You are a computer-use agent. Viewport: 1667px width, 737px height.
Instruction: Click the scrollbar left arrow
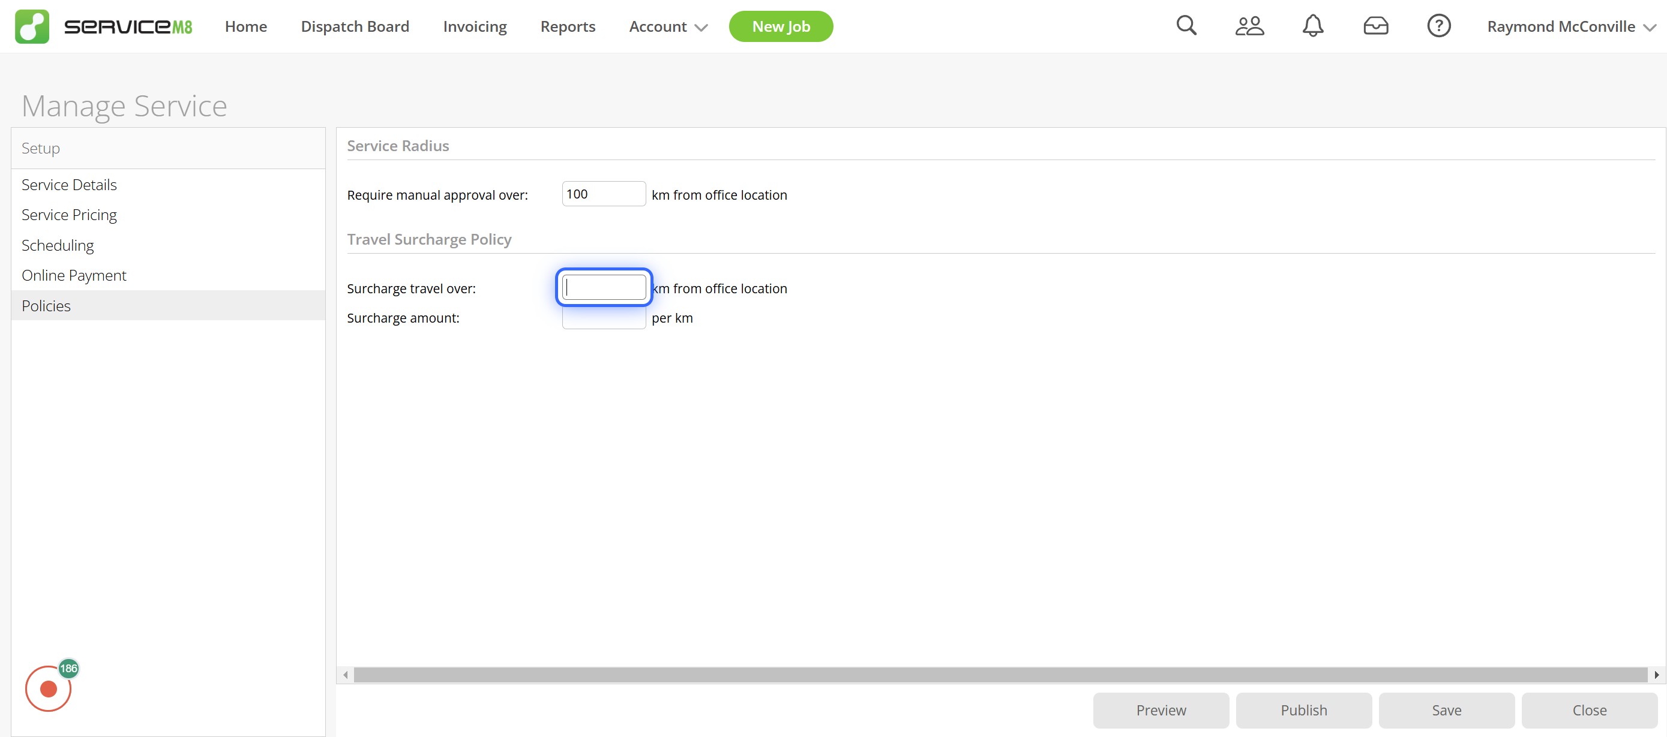346,675
